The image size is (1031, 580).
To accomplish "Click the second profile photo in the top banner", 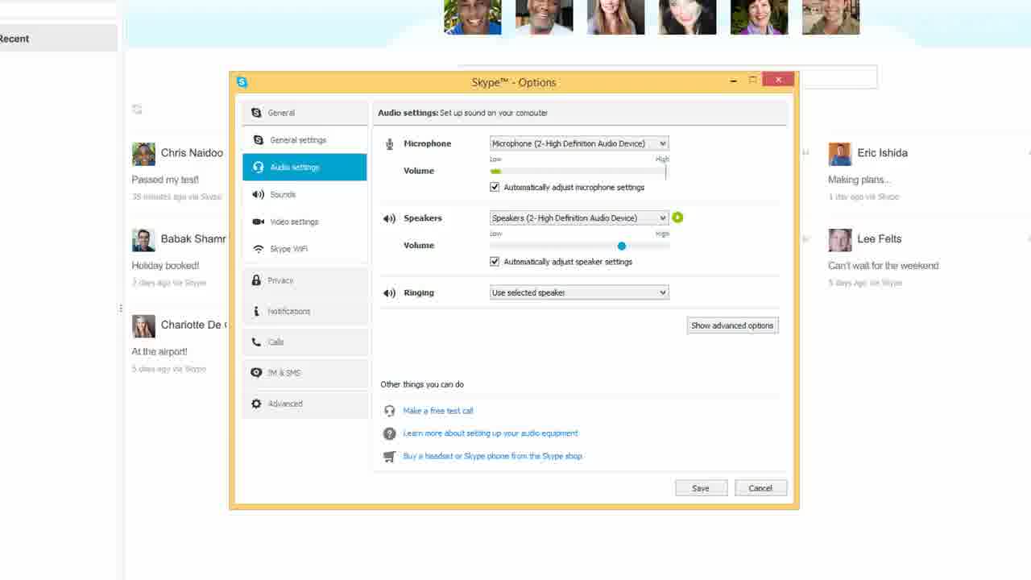I will tap(544, 17).
